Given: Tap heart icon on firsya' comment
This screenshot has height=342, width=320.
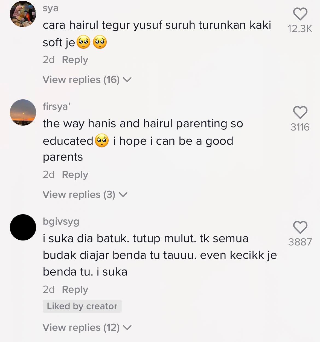Looking at the screenshot, I should (x=300, y=112).
